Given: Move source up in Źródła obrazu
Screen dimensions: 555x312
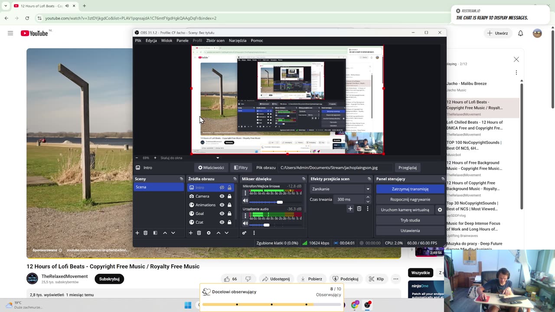Looking at the screenshot, I should pos(218,233).
